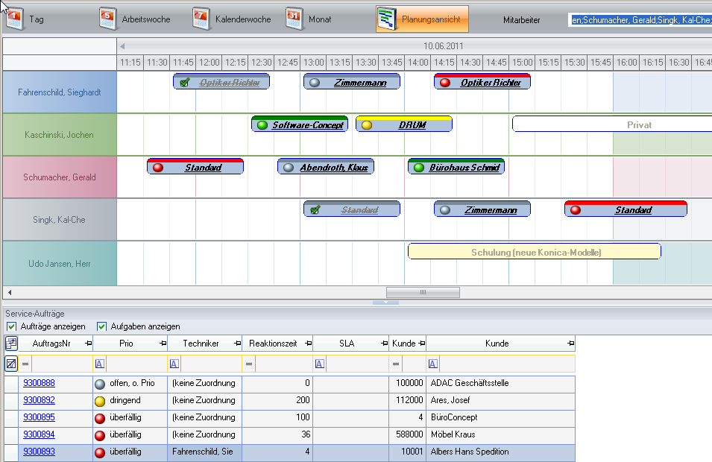Viewport: 712px width, 462px height.
Task: Open the Techniker filter condition dropdown
Action: pos(174,364)
